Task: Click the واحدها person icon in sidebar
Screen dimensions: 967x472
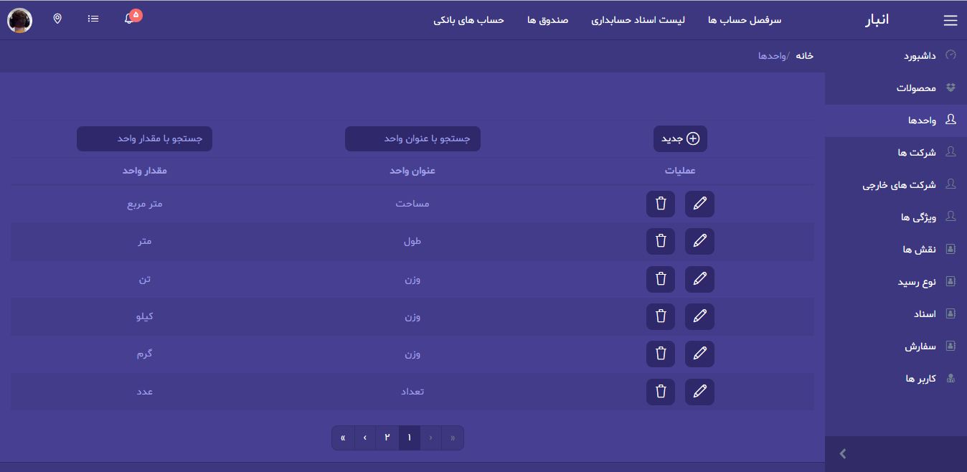Action: point(951,120)
